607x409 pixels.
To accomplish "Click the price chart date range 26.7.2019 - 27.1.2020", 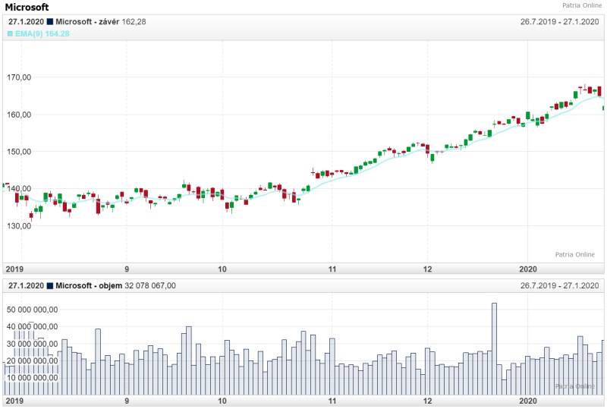I will click(x=559, y=22).
